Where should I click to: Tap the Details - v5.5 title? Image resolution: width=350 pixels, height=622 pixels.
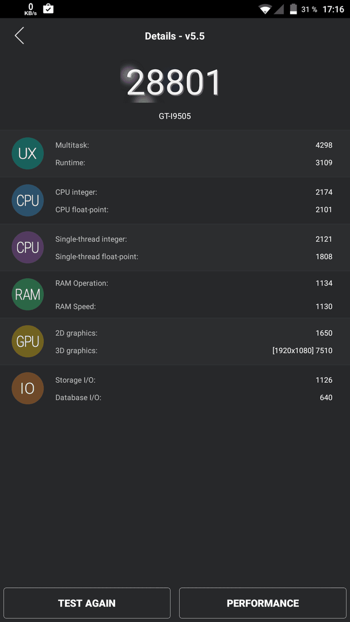pyautogui.click(x=175, y=36)
